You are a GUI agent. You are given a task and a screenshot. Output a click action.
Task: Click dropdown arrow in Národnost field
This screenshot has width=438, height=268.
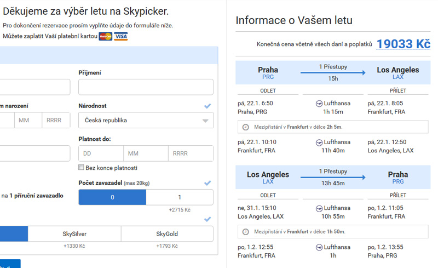(205, 121)
